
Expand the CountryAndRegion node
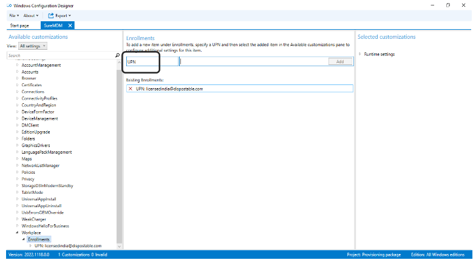[x=18, y=105]
